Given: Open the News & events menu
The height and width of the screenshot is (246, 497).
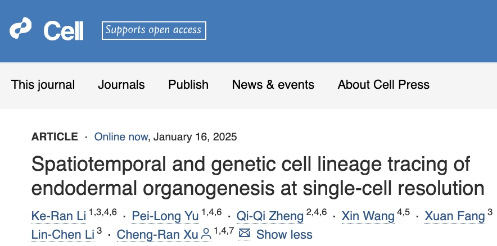Looking at the screenshot, I should click(273, 85).
